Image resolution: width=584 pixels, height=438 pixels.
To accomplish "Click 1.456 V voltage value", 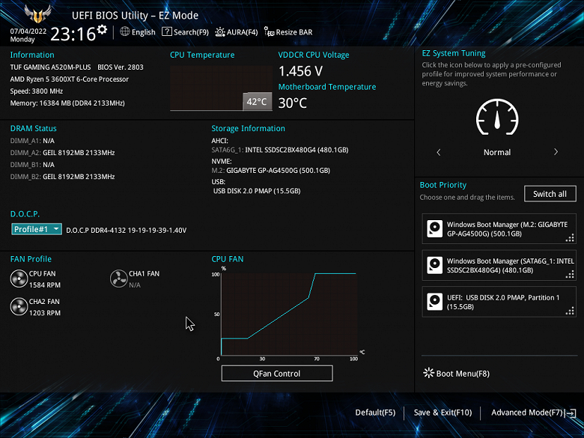I will [x=300, y=71].
